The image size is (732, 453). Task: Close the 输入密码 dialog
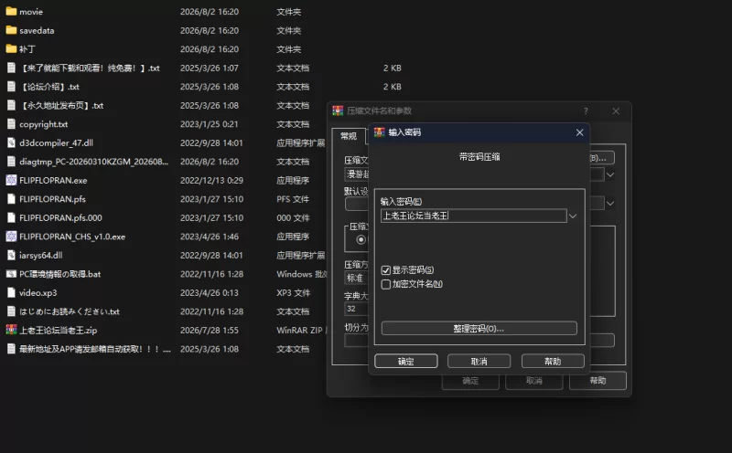pyautogui.click(x=579, y=132)
